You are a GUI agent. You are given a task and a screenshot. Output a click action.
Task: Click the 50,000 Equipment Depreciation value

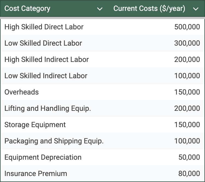(x=189, y=157)
